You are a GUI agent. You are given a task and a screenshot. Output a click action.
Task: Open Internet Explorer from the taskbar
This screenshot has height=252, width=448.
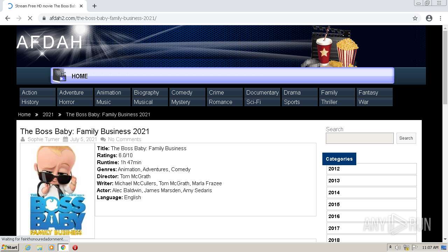[28, 247]
